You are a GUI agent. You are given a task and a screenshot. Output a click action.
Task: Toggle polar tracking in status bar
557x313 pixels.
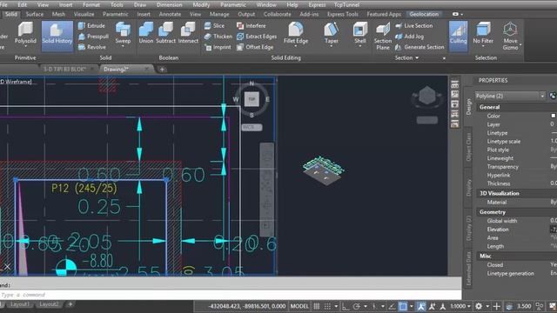(x=356, y=306)
